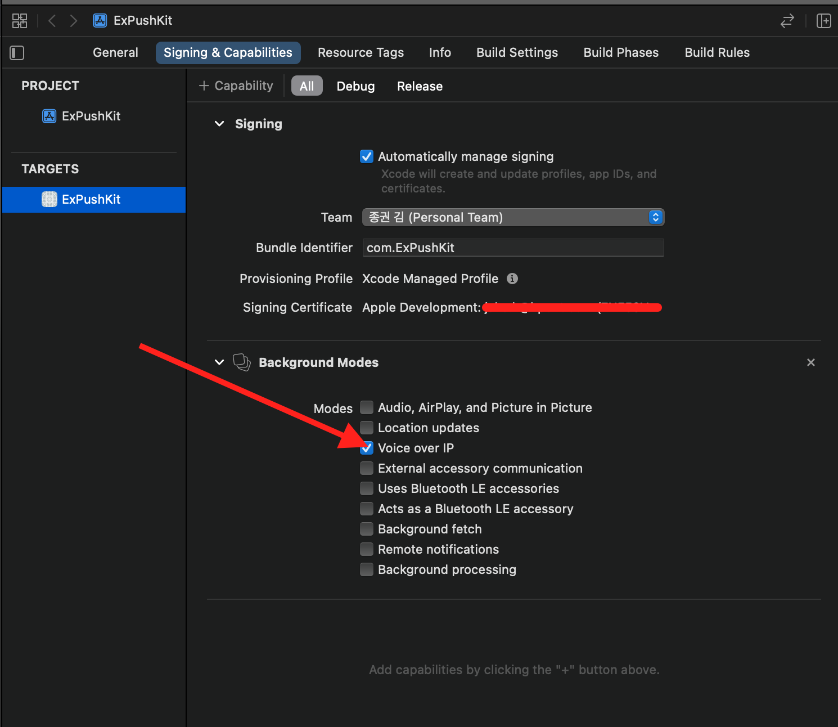The width and height of the screenshot is (838, 727).
Task: Click the PROJECT heading
Action: tap(50, 86)
